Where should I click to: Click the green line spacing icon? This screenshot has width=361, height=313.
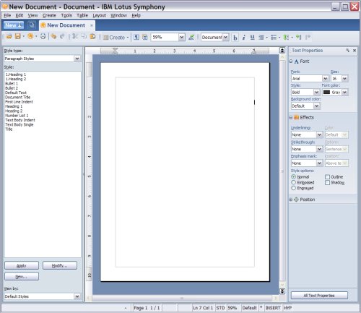coord(286,38)
